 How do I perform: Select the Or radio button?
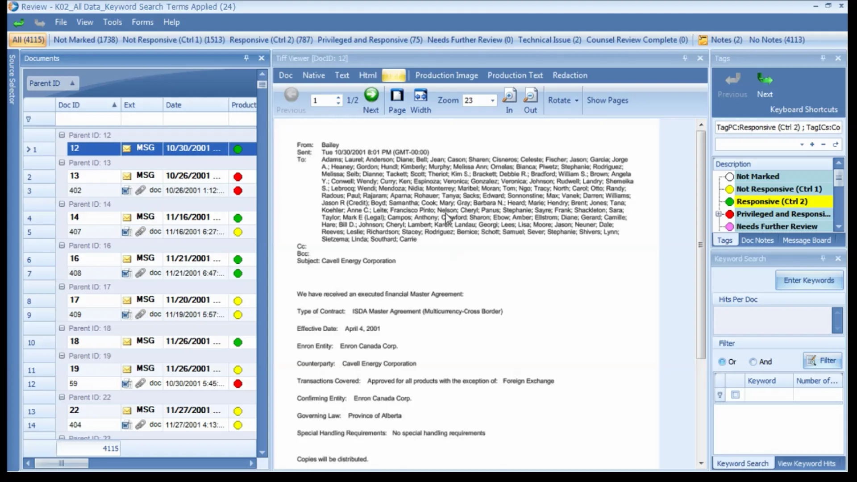(x=722, y=362)
